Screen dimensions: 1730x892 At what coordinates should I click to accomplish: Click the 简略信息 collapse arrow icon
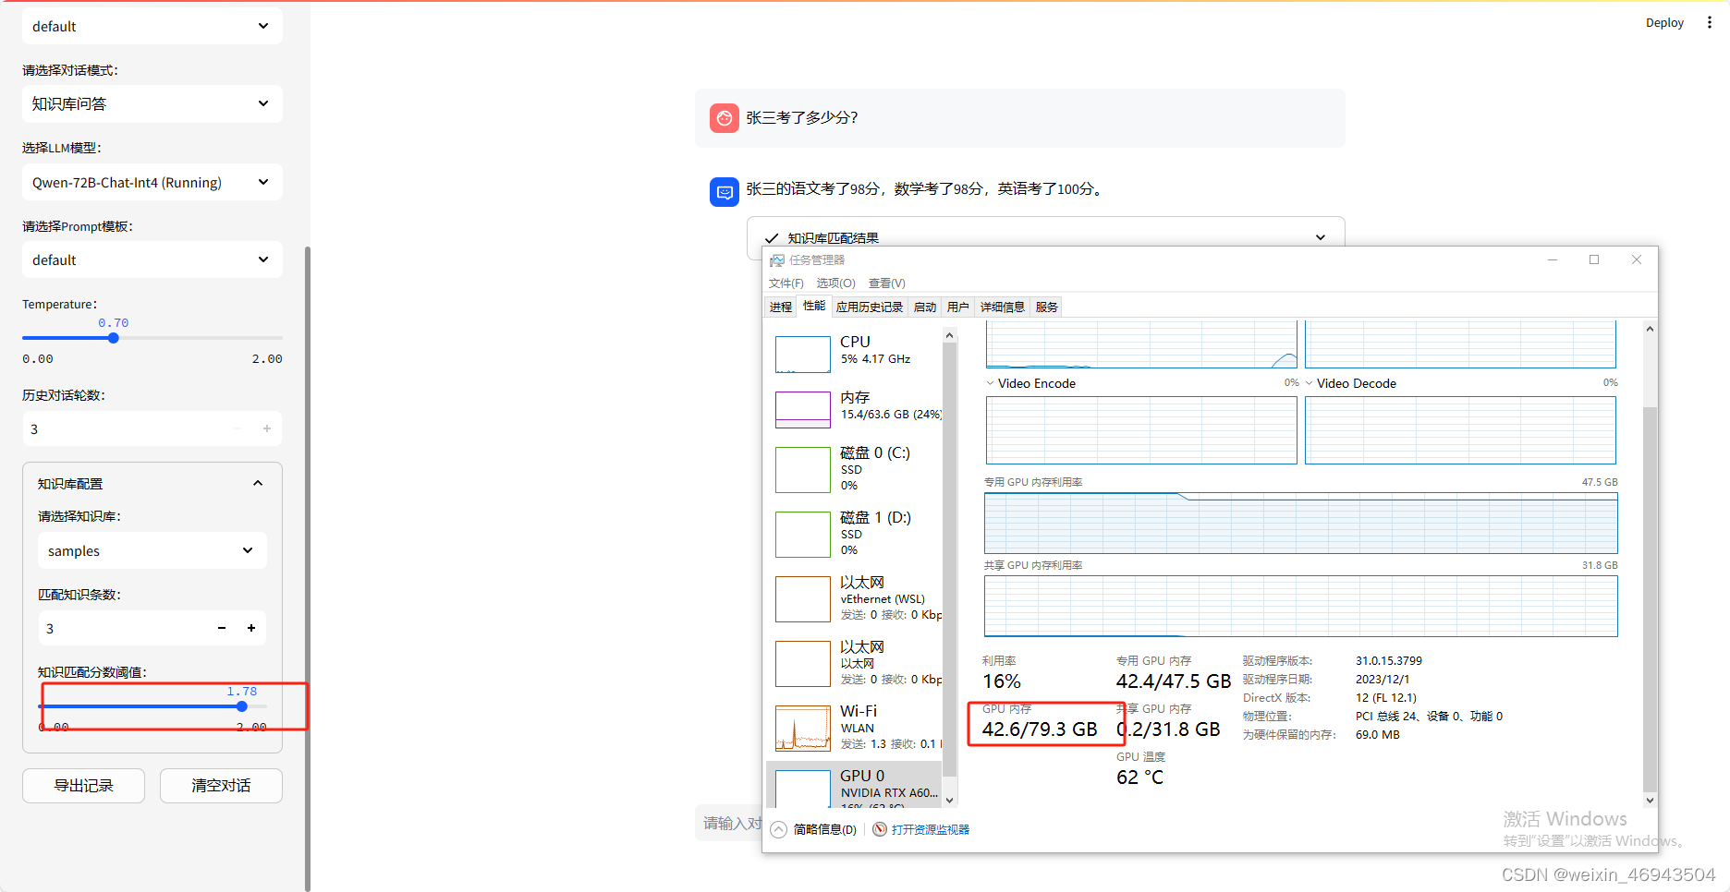(779, 829)
